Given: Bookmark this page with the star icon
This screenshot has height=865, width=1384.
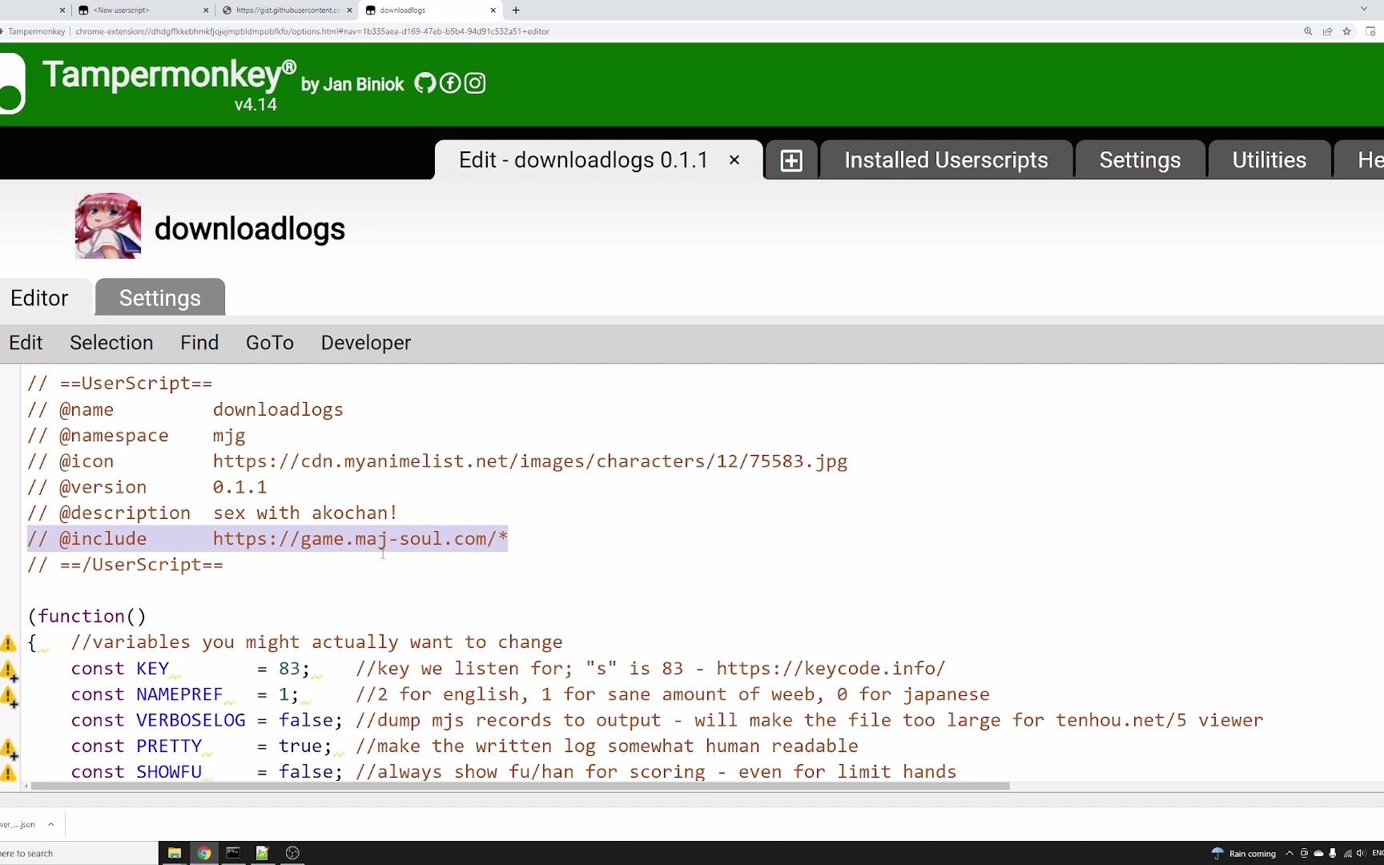Looking at the screenshot, I should pyautogui.click(x=1347, y=31).
